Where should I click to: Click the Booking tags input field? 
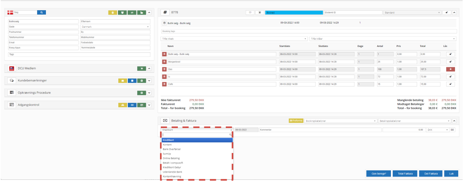[309, 31]
